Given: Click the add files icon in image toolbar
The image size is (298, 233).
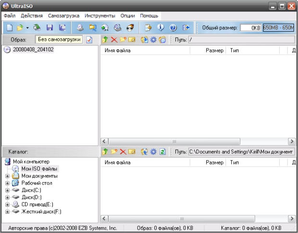Looking at the screenshot, I should click(x=144, y=40).
